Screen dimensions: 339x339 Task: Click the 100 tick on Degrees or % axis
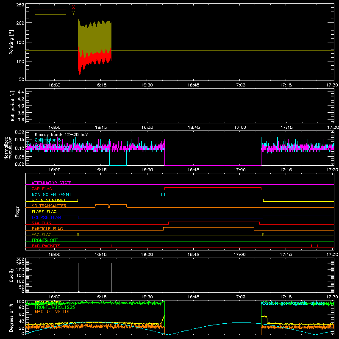pos(20,302)
